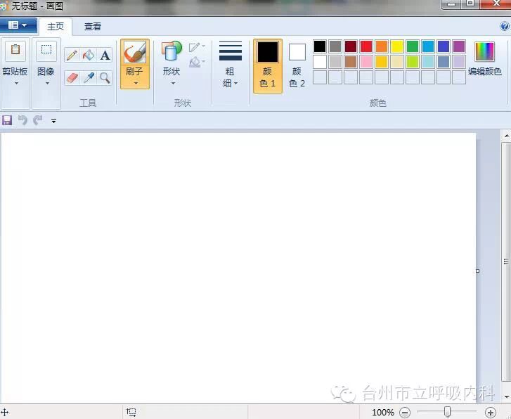The image size is (511, 419).
Task: Select 颜色 2 background color button
Action: (297, 66)
